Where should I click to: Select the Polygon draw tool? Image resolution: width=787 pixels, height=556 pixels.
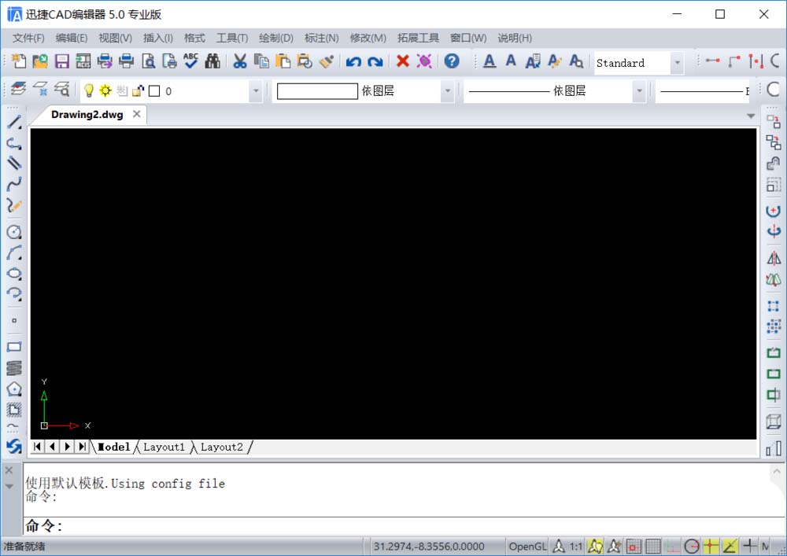pyautogui.click(x=14, y=388)
